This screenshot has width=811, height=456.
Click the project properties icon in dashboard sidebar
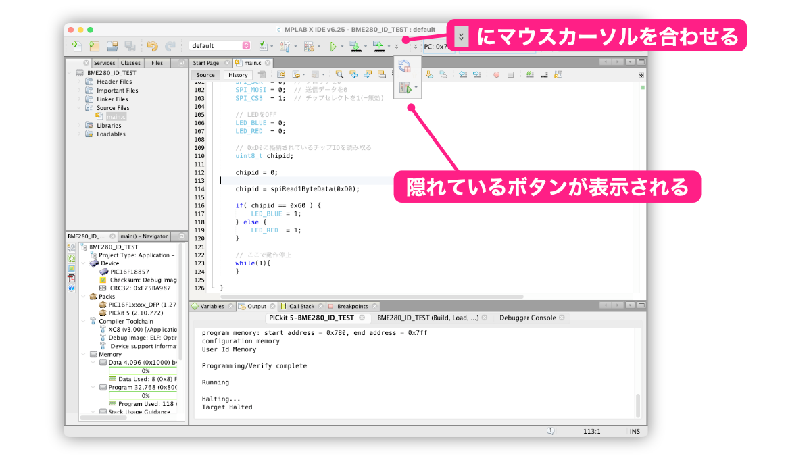pyautogui.click(x=71, y=248)
